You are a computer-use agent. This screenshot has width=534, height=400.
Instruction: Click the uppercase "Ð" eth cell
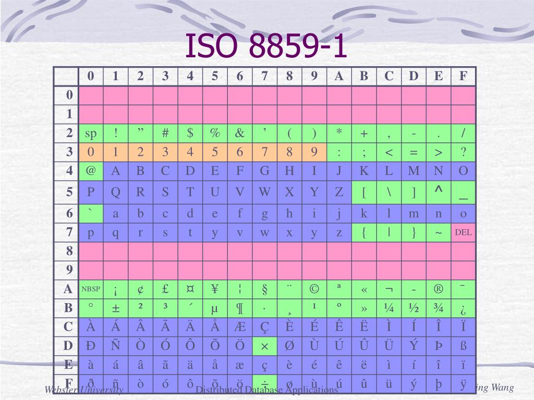pyautogui.click(x=91, y=346)
